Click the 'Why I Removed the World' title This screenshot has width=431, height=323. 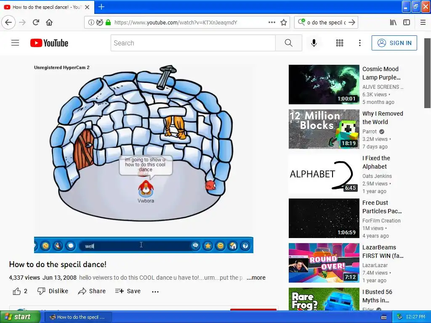point(383,118)
